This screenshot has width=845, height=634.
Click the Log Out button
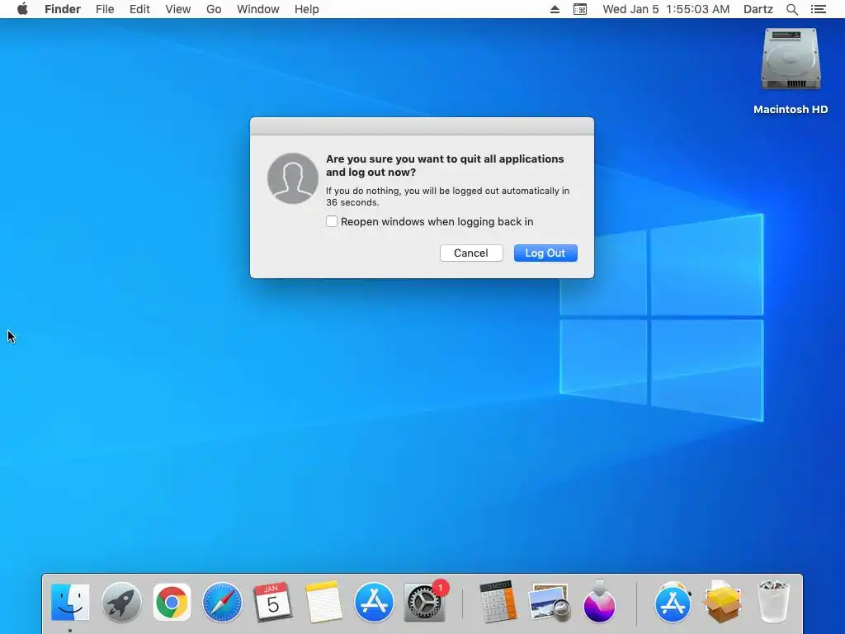[545, 253]
